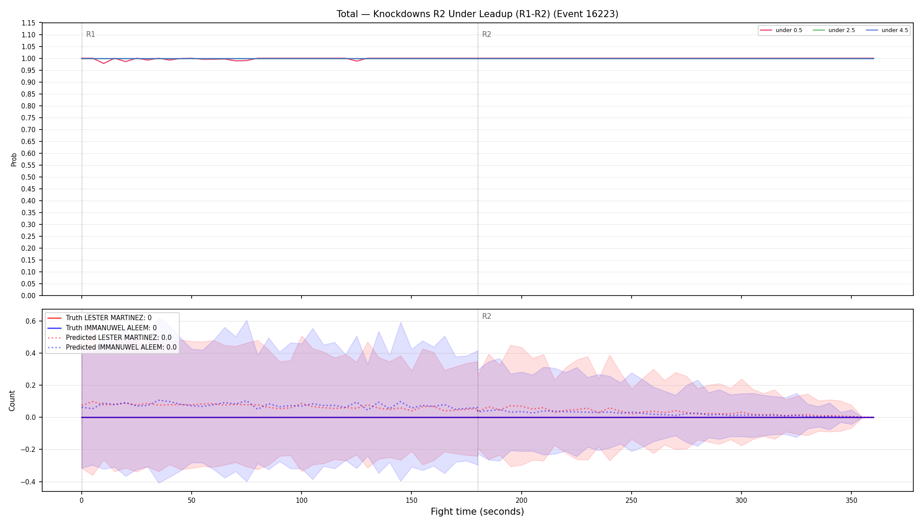Click the R1 round marker label in top chart
Image resolution: width=923 pixels, height=527 pixels.
tap(91, 34)
